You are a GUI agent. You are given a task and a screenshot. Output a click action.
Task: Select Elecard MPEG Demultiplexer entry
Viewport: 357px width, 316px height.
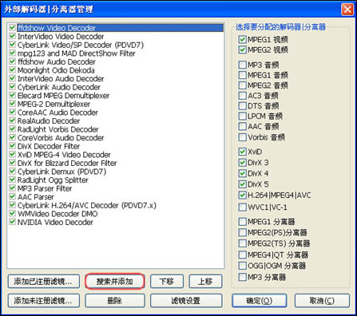[63, 96]
